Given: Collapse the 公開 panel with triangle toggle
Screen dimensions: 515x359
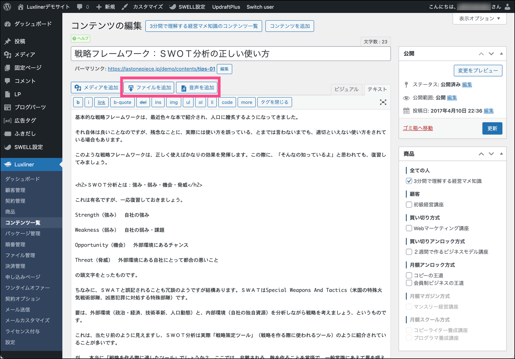Looking at the screenshot, I should [501, 54].
